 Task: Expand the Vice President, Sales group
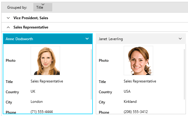tap(8, 18)
